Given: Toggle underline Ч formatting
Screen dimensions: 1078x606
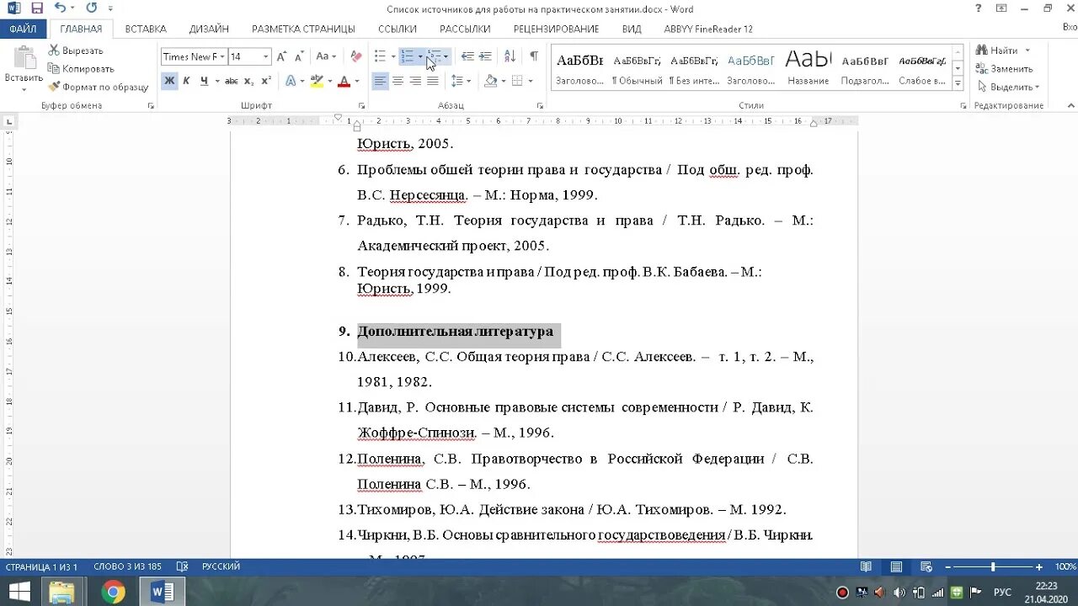Looking at the screenshot, I should (x=204, y=81).
